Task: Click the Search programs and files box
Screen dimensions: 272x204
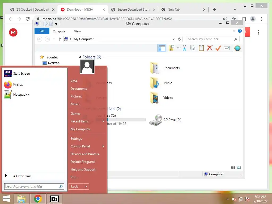Action: (x=34, y=186)
